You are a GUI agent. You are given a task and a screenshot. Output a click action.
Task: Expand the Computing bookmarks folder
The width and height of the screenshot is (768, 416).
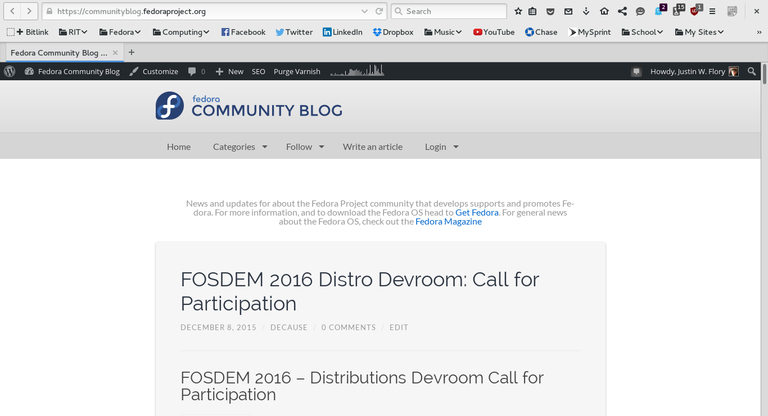[181, 32]
